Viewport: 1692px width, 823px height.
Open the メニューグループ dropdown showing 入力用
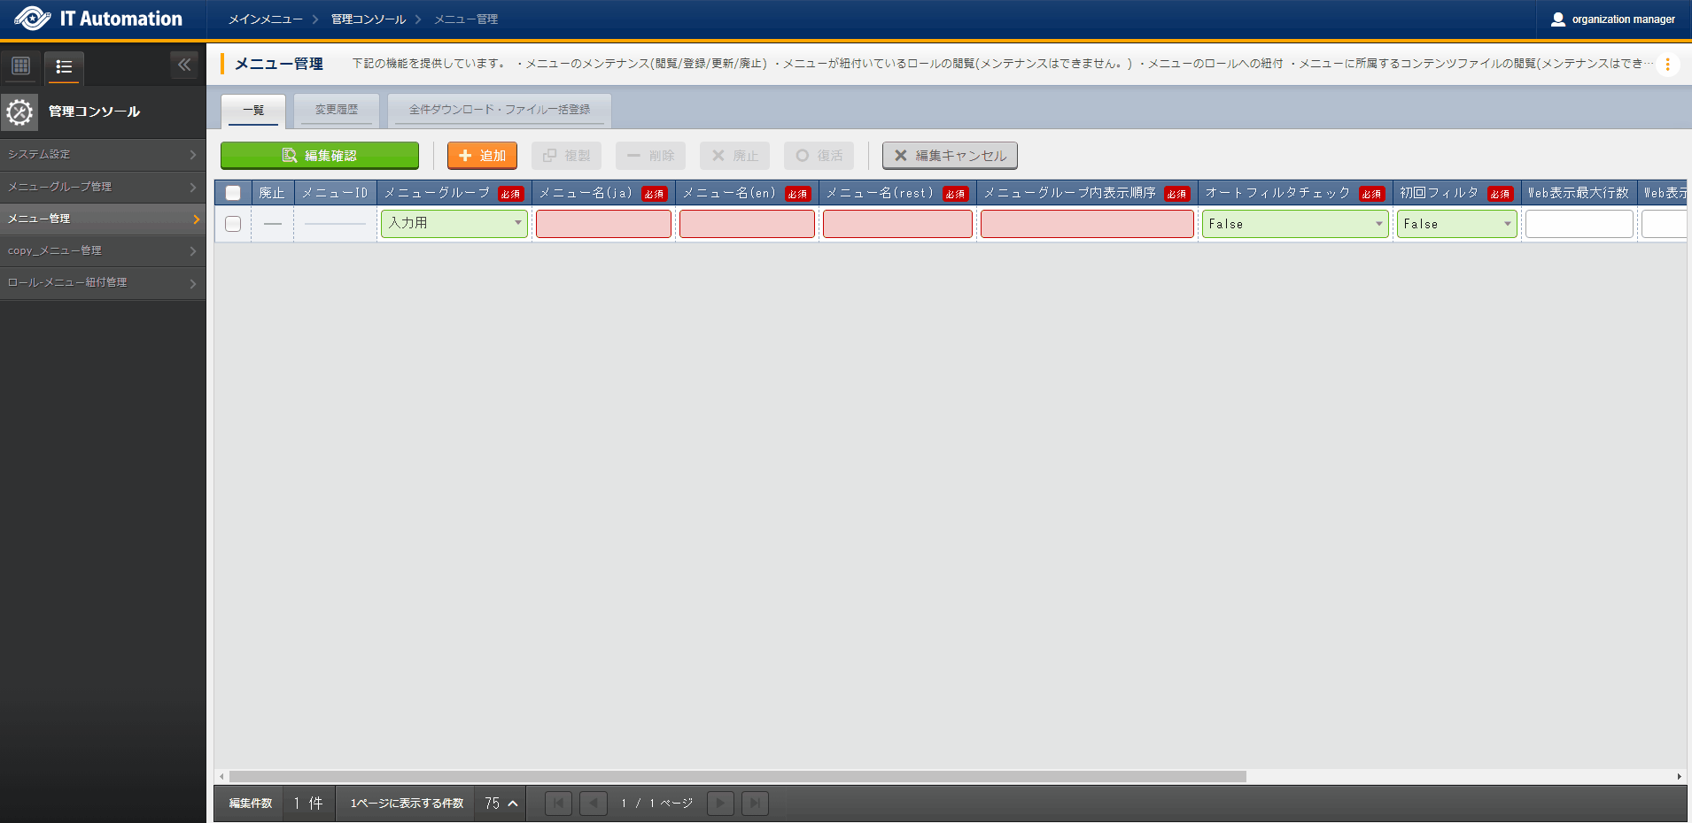pos(454,223)
